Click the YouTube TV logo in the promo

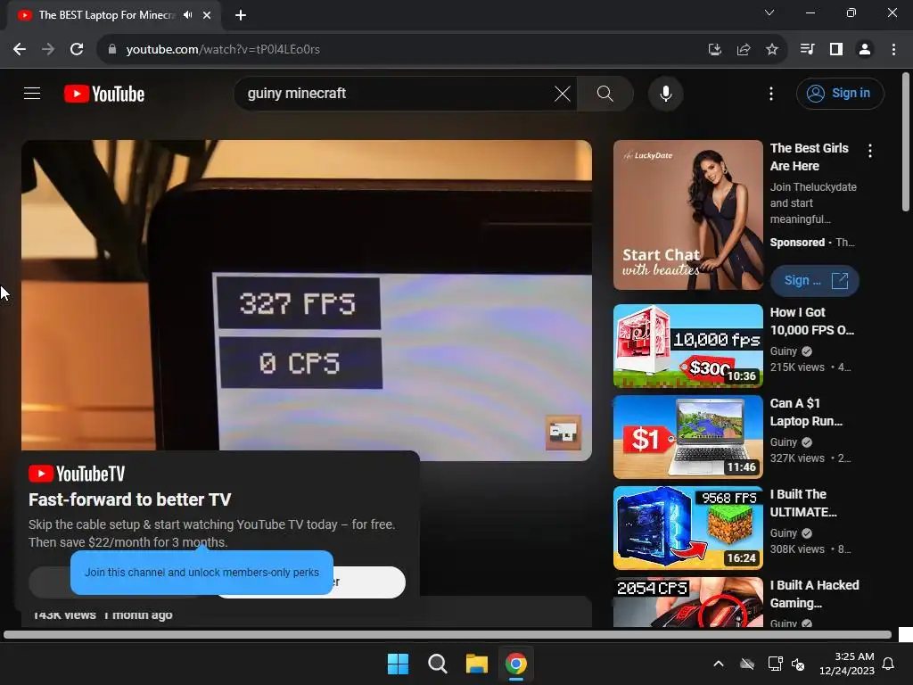[77, 474]
